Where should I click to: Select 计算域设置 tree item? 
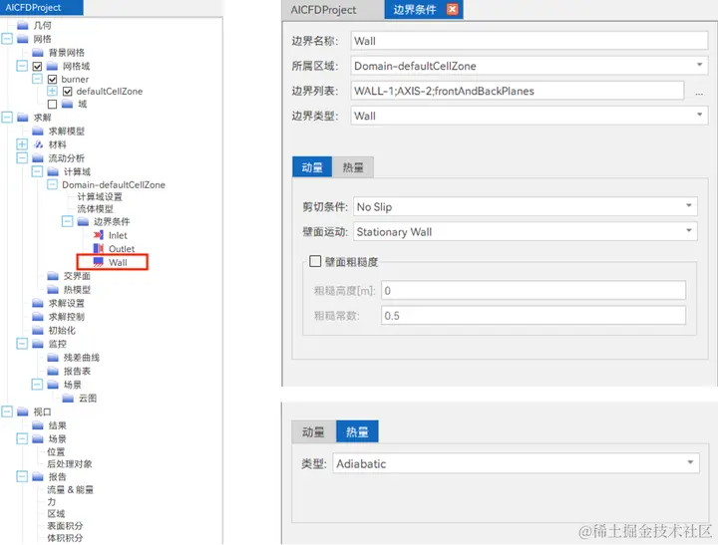coord(100,196)
